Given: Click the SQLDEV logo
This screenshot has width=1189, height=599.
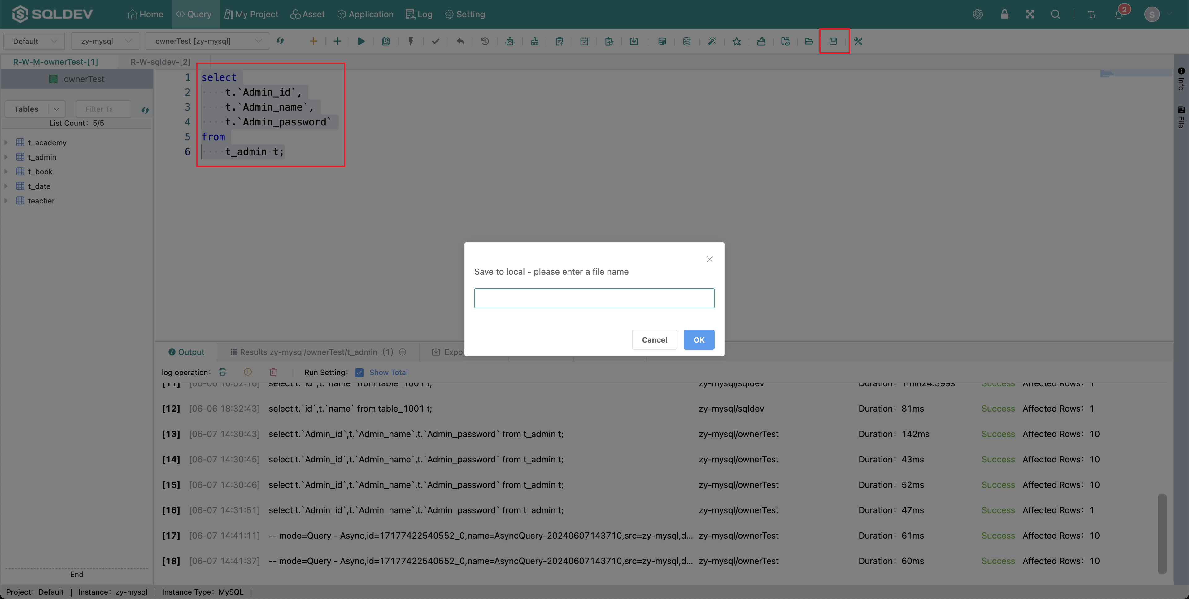Looking at the screenshot, I should pos(52,14).
